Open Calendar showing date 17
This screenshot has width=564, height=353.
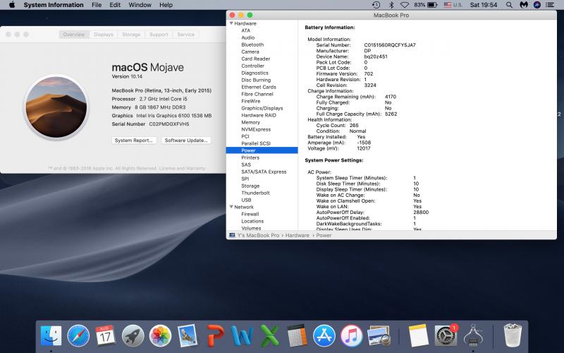(105, 335)
